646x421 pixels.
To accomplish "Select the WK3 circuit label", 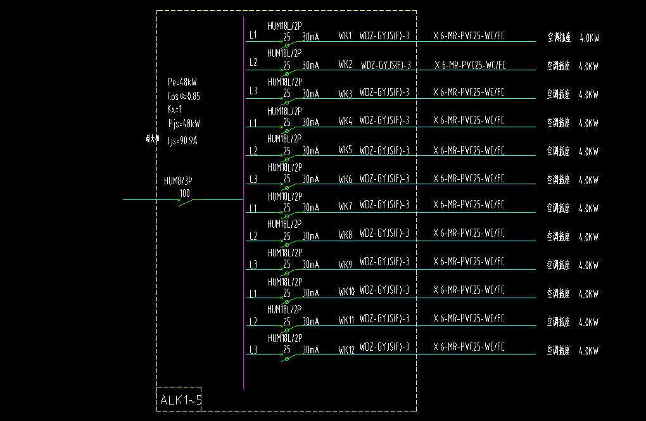I will [345, 94].
